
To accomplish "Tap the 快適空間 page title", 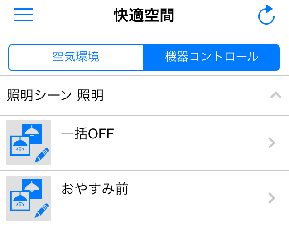I will 144,15.
